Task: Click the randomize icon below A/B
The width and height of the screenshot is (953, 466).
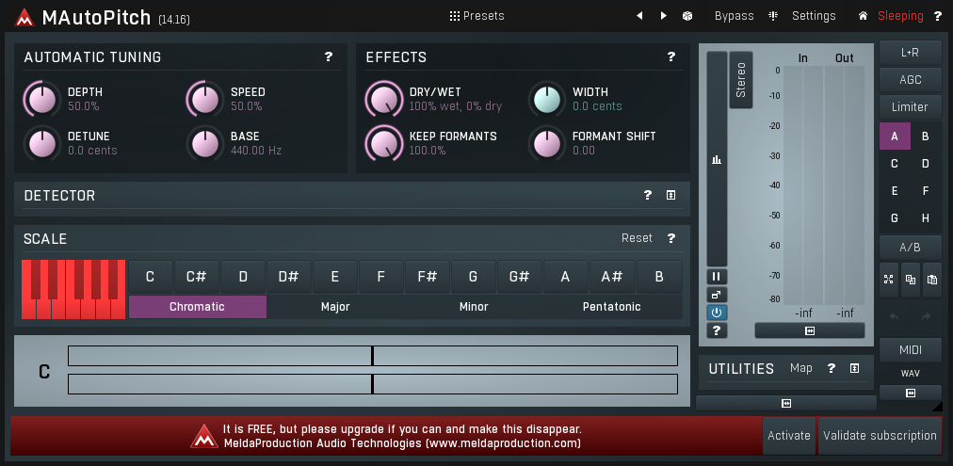Action: (x=888, y=280)
